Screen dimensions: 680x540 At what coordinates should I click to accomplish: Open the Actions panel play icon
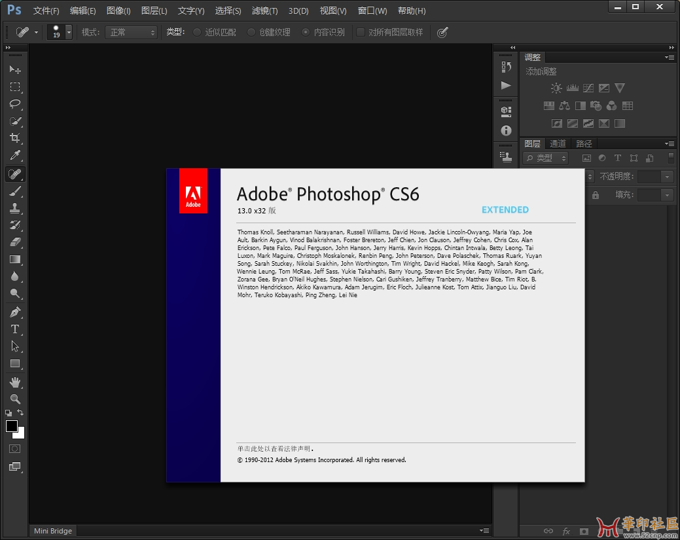506,86
